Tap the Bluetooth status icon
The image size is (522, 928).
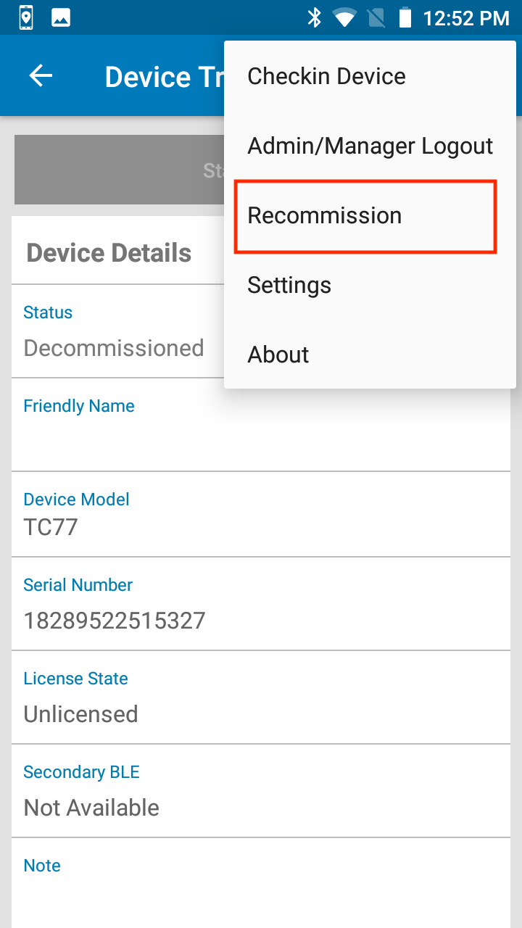314,18
